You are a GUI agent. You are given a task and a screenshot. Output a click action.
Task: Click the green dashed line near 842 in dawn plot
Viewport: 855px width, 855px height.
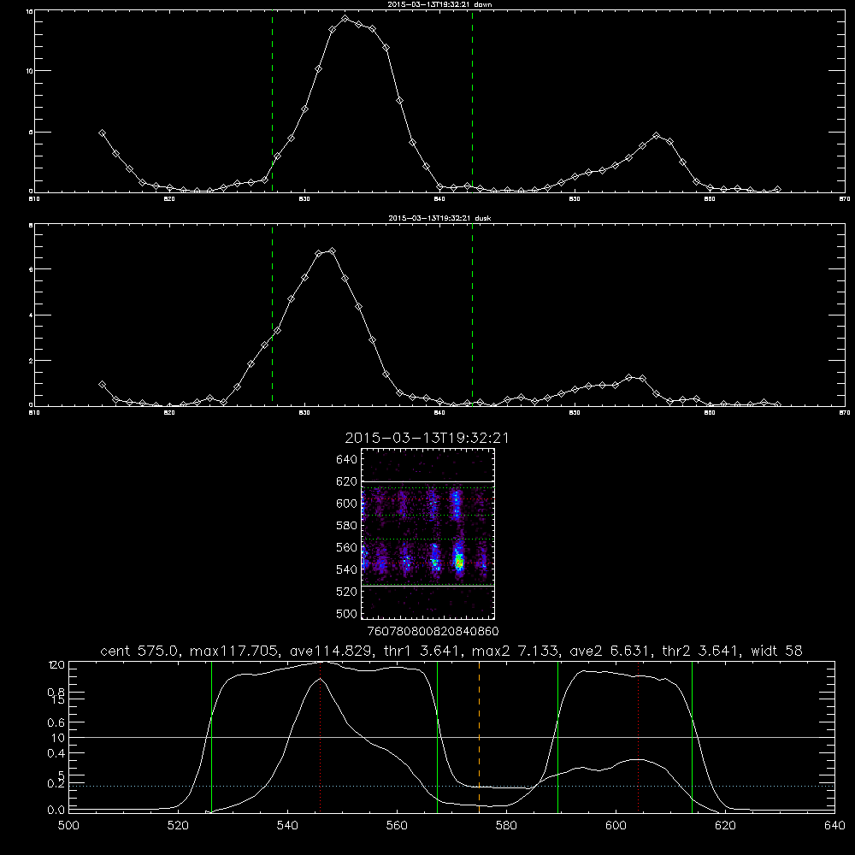pyautogui.click(x=472, y=102)
